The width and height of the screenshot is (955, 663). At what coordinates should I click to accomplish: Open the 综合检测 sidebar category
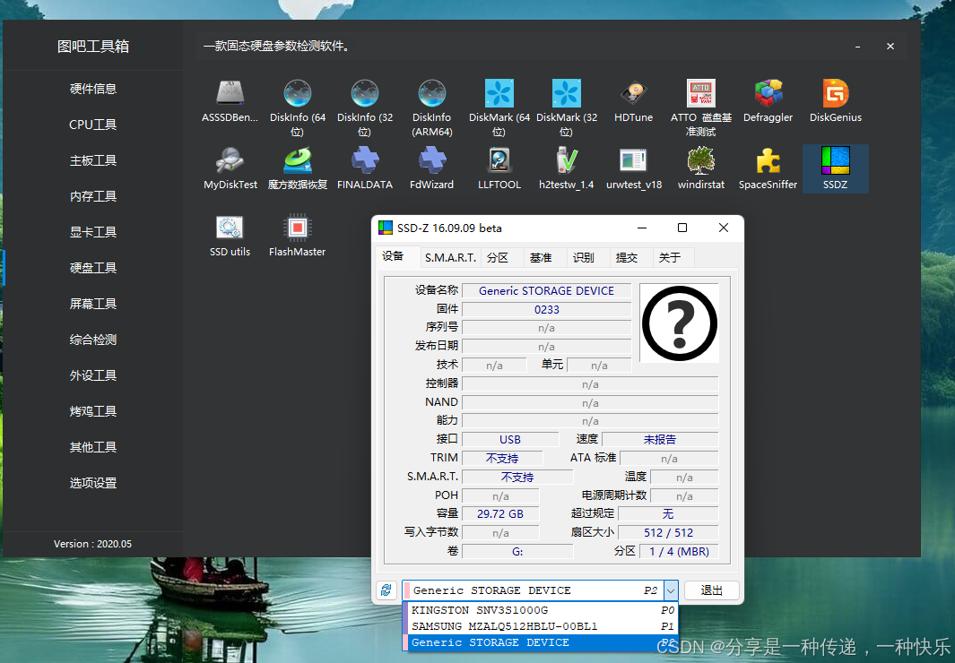coord(92,340)
